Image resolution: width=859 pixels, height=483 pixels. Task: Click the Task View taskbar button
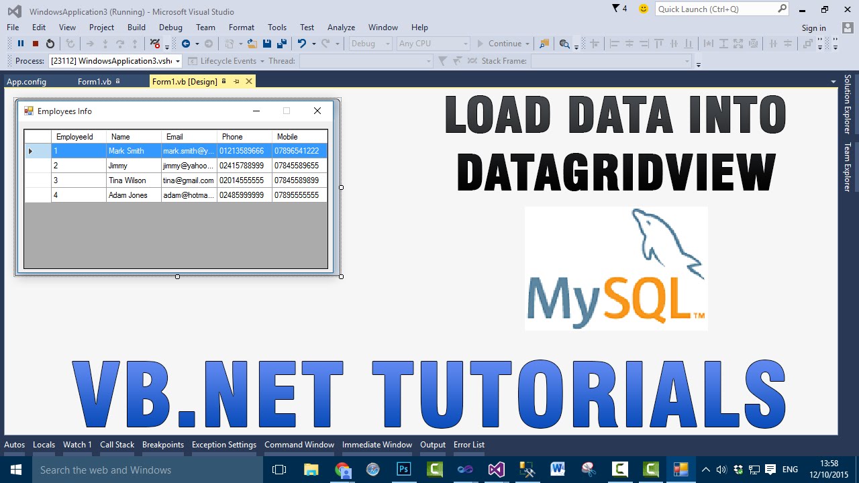coord(279,470)
